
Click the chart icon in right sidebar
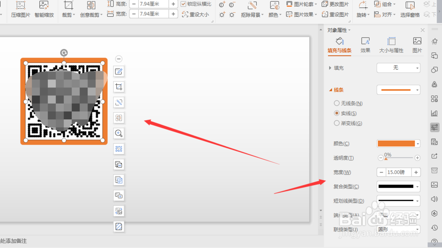pos(434,113)
